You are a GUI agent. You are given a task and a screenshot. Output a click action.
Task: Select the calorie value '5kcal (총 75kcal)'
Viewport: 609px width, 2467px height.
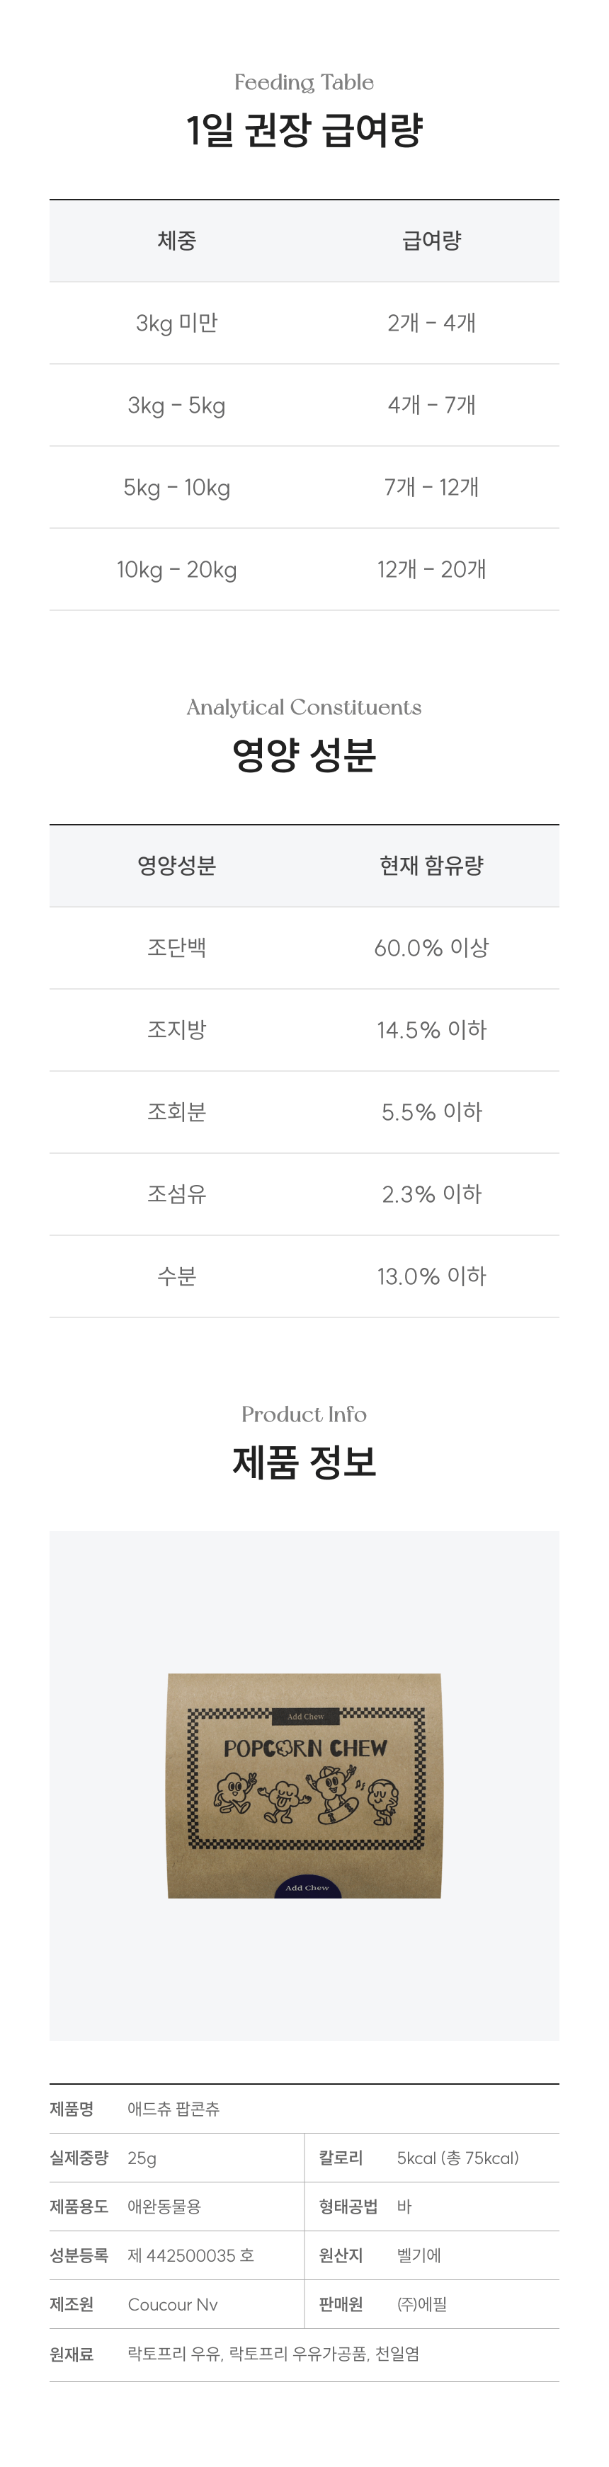pyautogui.click(x=457, y=2158)
